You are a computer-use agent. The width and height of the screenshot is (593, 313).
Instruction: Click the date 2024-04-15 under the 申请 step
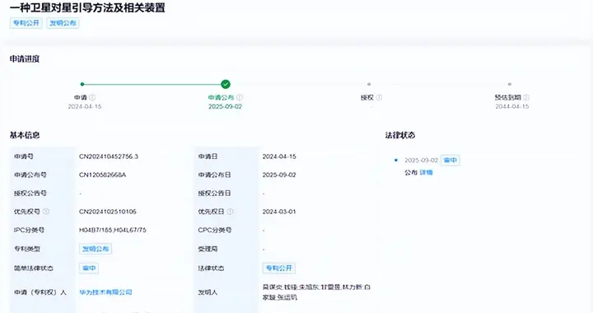(x=85, y=106)
